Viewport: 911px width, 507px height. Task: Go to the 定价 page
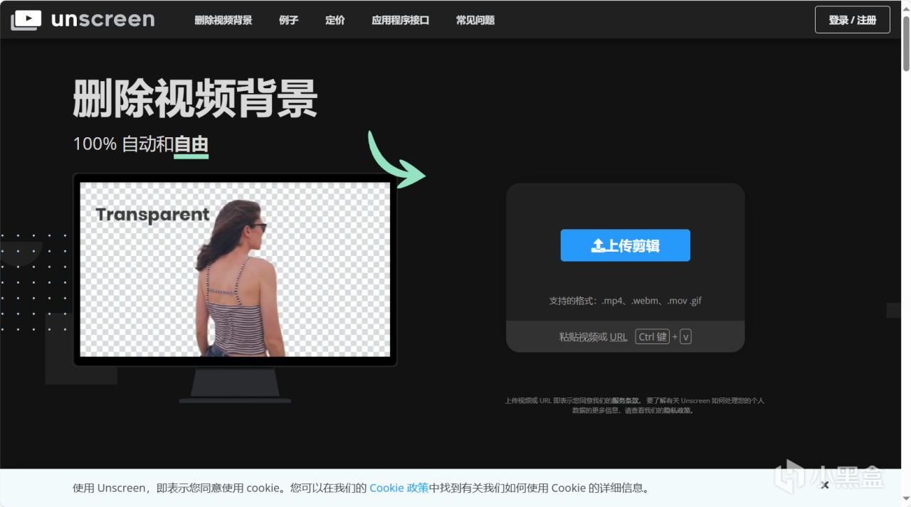coord(335,20)
